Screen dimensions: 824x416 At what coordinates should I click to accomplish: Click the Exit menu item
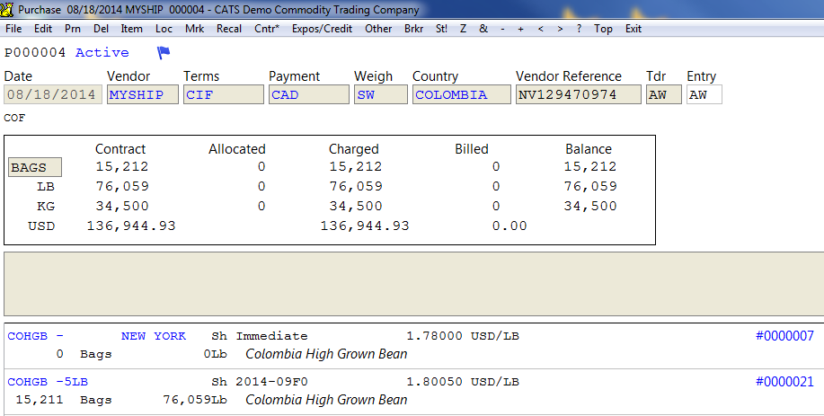634,29
